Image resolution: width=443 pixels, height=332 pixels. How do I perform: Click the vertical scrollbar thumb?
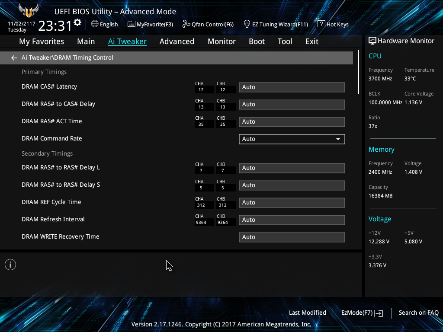[358, 73]
